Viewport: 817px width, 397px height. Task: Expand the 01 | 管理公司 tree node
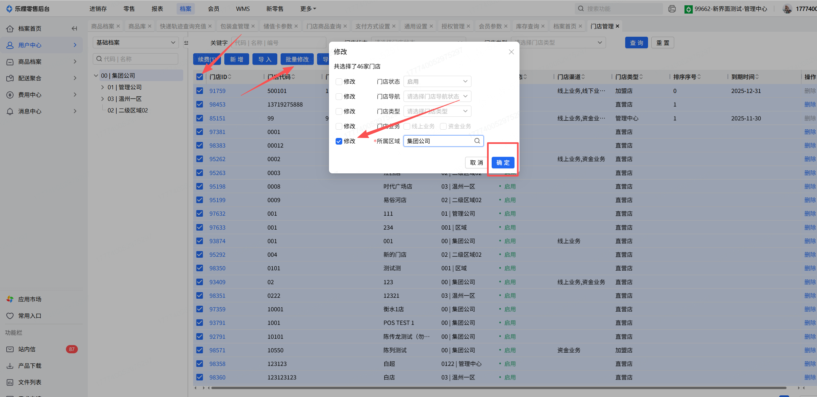103,87
